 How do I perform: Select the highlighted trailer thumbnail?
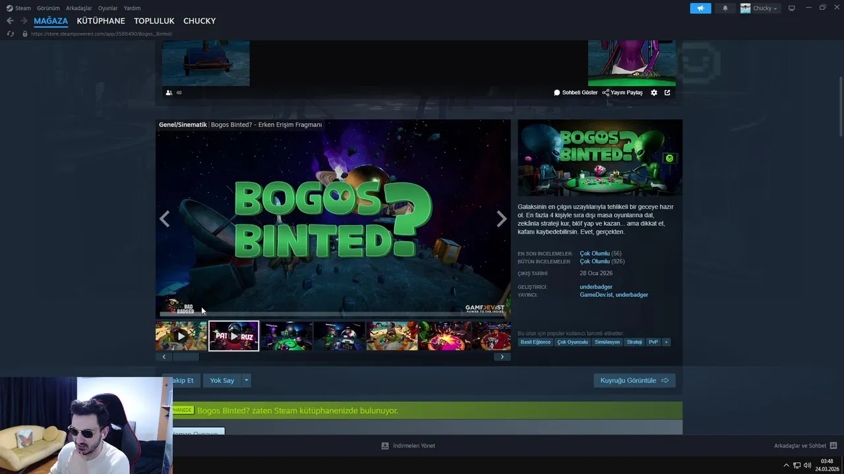click(234, 336)
